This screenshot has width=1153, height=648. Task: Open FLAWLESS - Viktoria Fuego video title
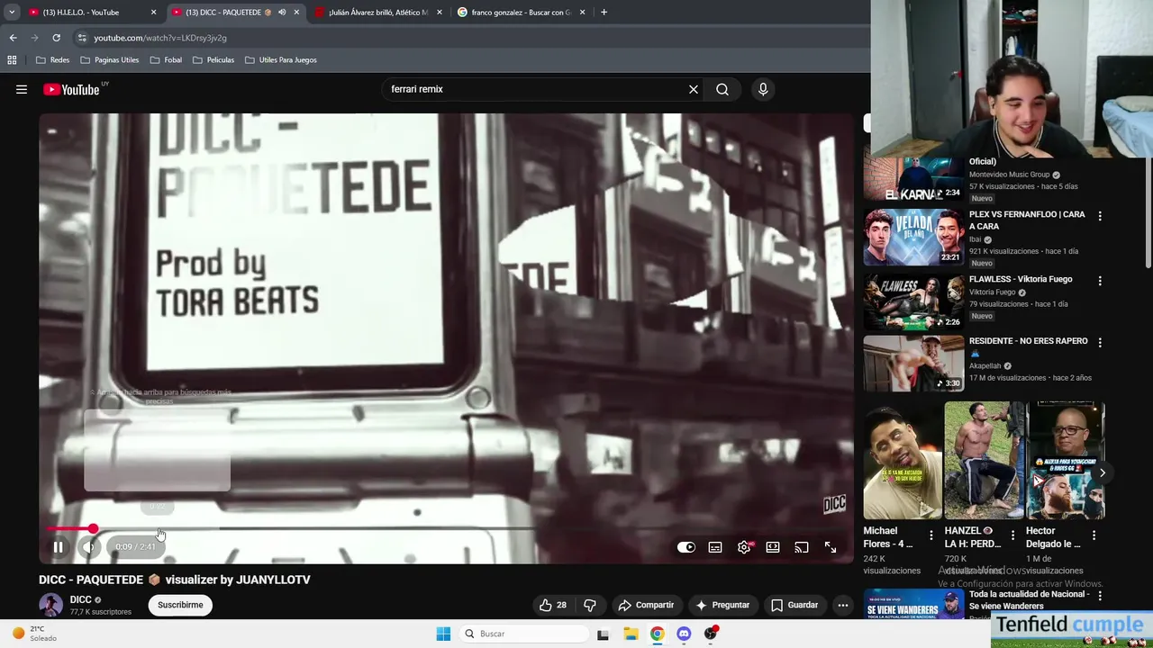(x=1021, y=279)
